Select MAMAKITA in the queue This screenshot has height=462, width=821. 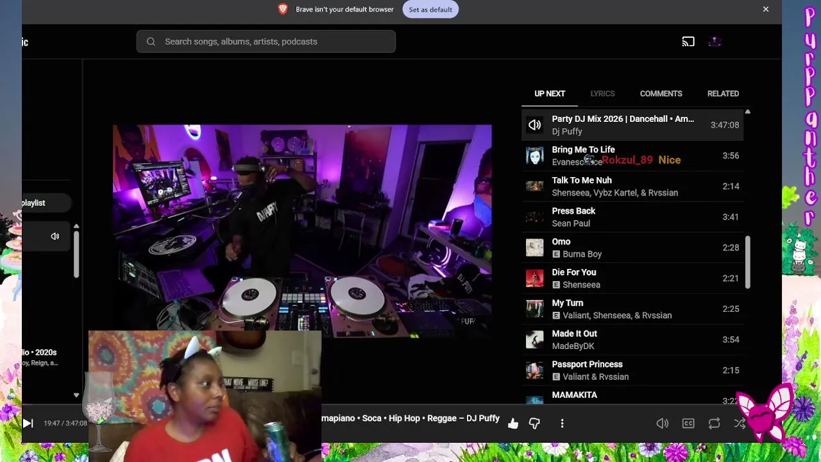coord(632,396)
